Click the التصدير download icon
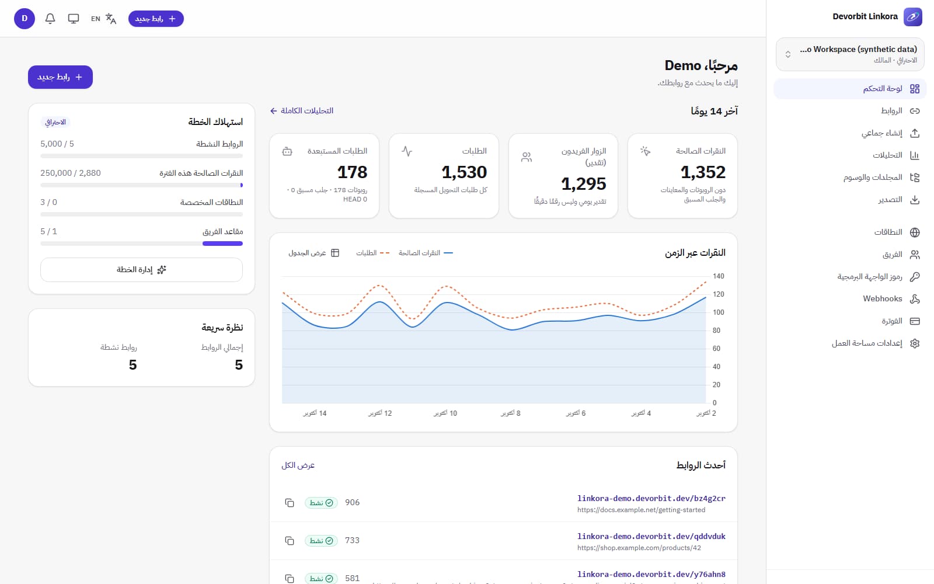The image size is (934, 584). click(915, 200)
